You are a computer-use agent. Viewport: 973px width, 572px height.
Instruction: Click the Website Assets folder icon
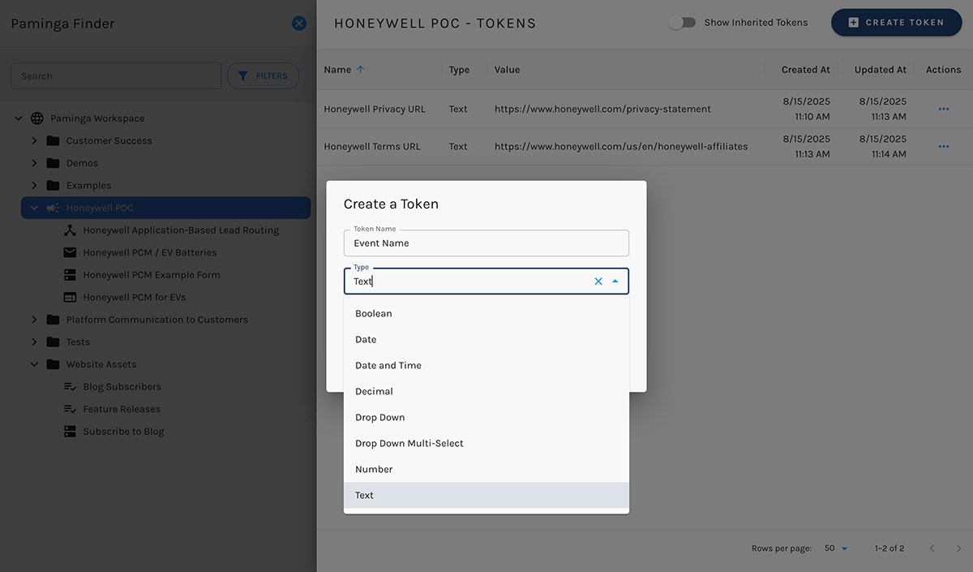pos(54,364)
